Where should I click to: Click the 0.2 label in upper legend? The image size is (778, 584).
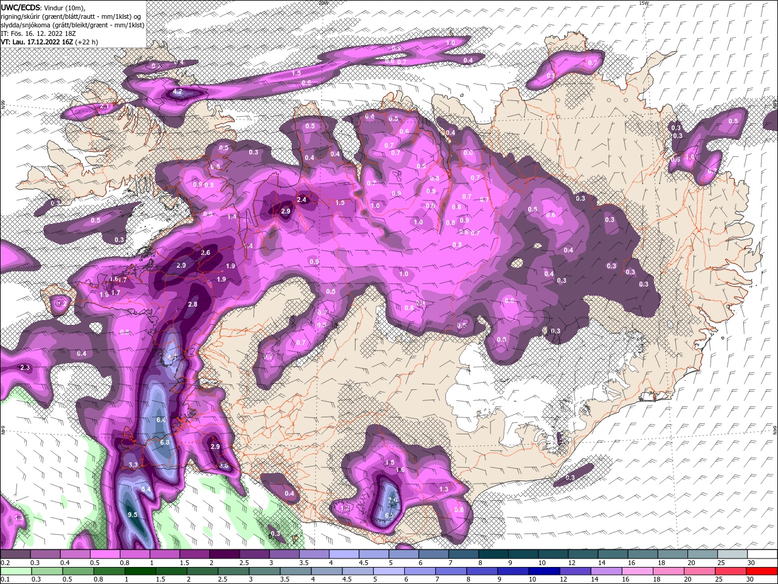pos(5,563)
